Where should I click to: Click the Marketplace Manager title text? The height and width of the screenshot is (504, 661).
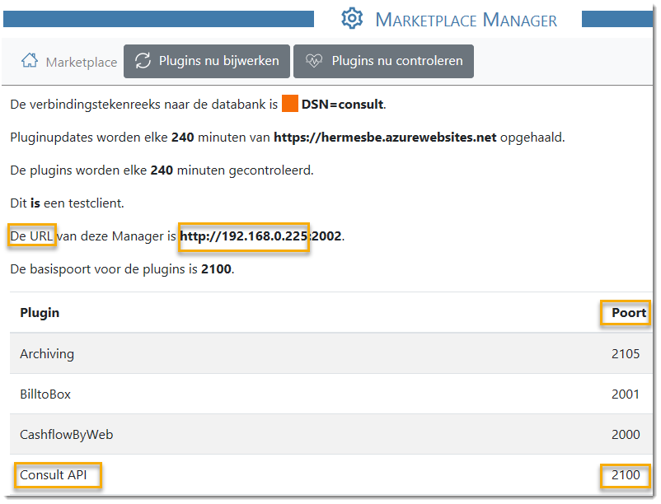click(x=466, y=20)
